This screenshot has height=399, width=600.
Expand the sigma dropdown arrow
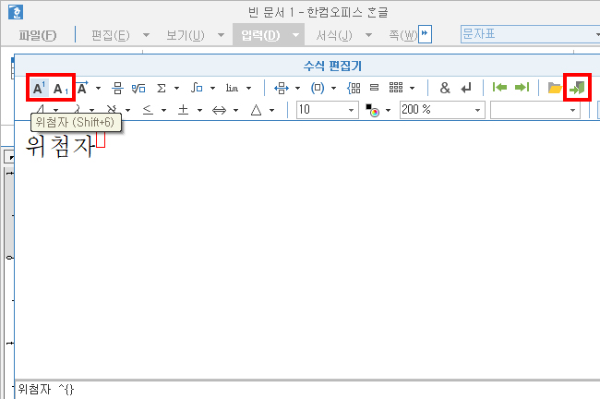pyautogui.click(x=177, y=89)
